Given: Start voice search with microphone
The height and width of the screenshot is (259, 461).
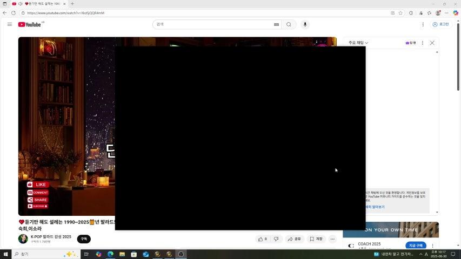Looking at the screenshot, I should pos(305,25).
